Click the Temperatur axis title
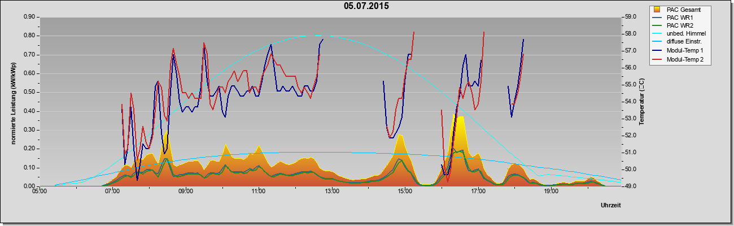Image resolution: width=734 pixels, height=226 pixels. click(641, 102)
